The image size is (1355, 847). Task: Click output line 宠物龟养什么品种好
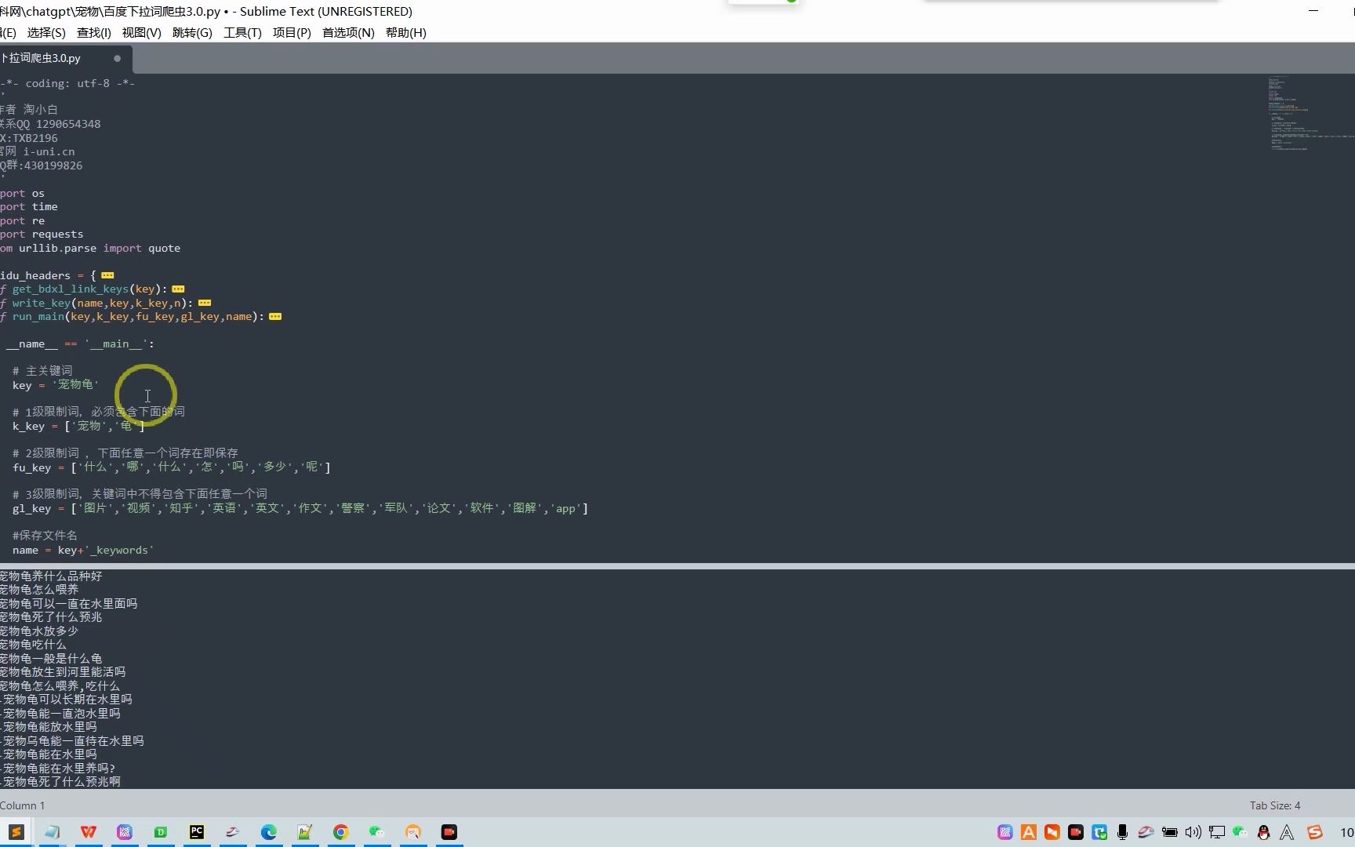pos(51,576)
